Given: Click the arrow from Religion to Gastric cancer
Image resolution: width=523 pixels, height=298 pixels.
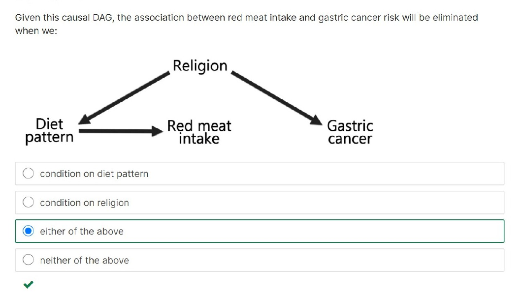Looking at the screenshot, I should pyautogui.click(x=276, y=98).
